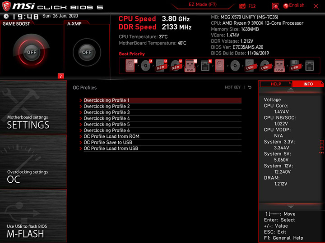Click the date Sun 26 Jan, 2020
The height and width of the screenshot is (243, 325).
[x=60, y=16]
